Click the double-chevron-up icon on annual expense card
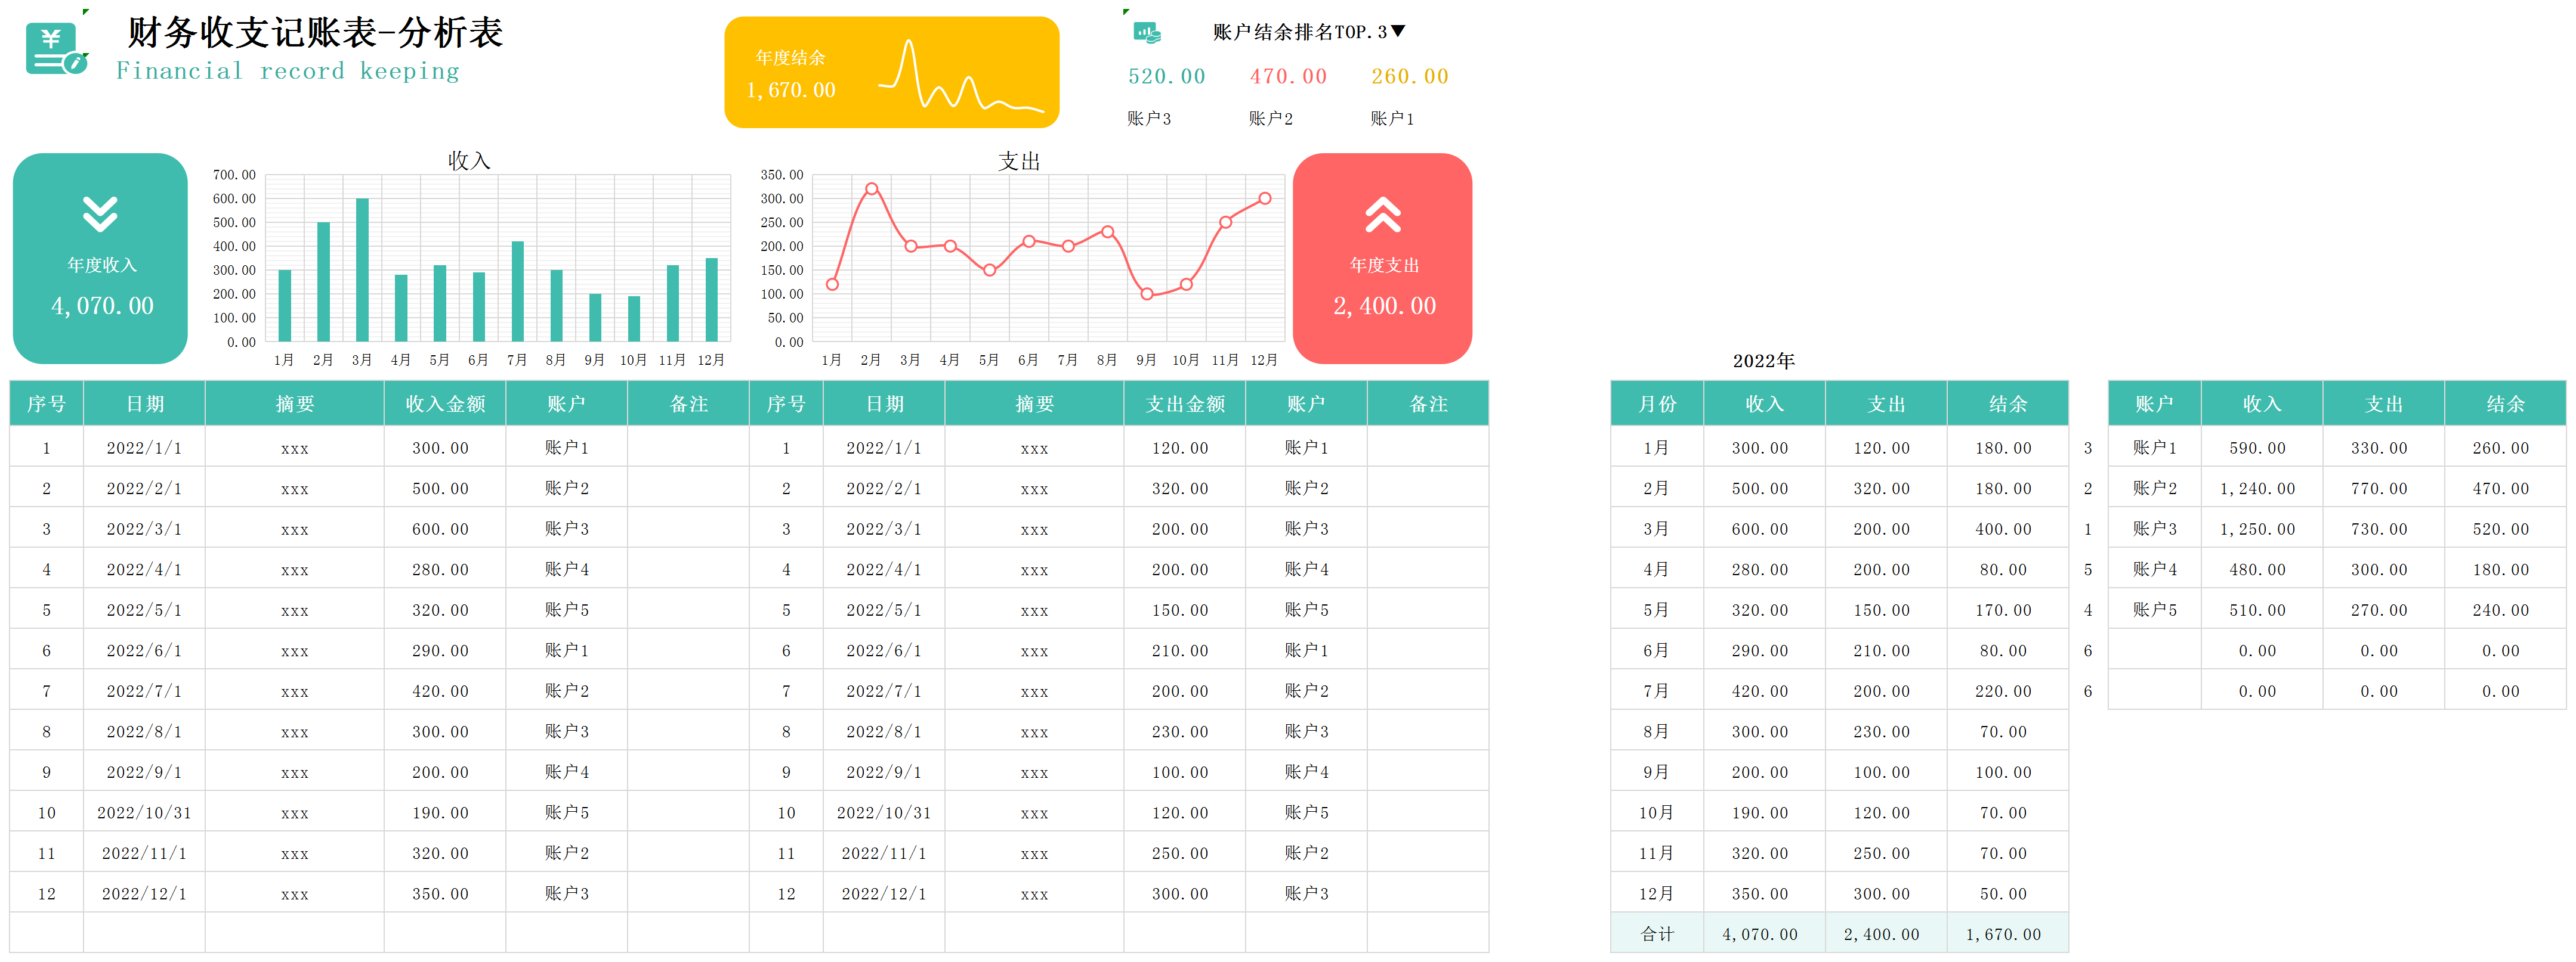2576x962 pixels. click(x=1383, y=214)
